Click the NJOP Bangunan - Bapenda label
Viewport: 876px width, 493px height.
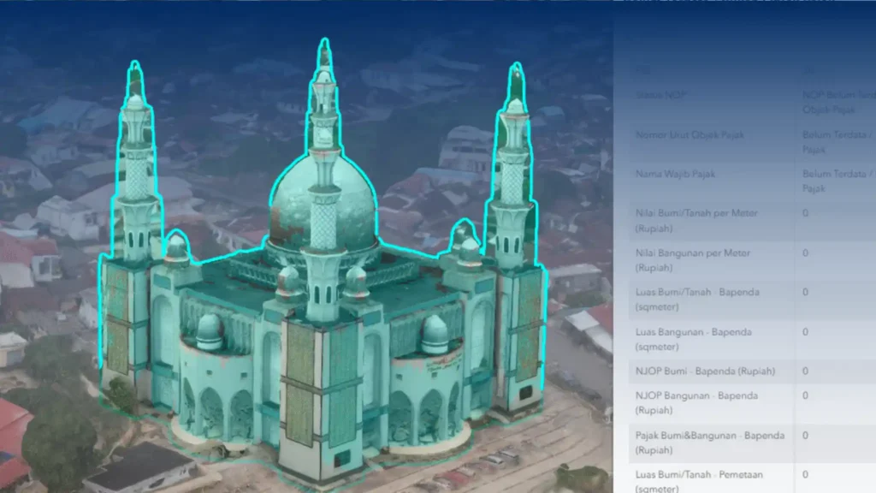(x=696, y=402)
